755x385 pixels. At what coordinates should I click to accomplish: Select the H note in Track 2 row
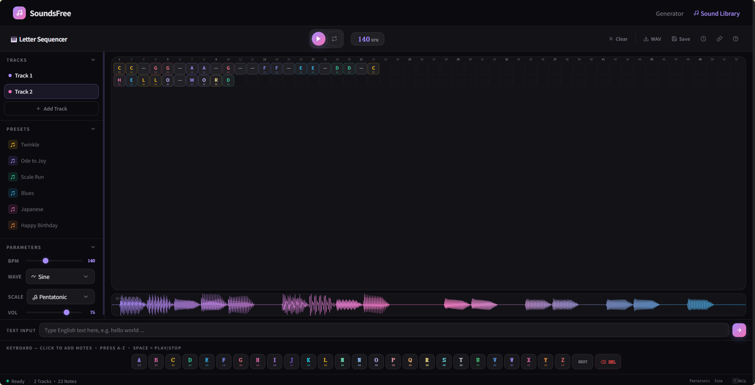click(119, 81)
